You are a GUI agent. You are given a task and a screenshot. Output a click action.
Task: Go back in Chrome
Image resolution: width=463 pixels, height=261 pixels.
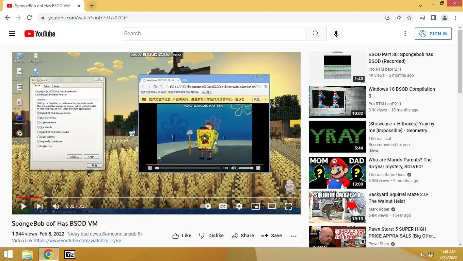pos(7,18)
